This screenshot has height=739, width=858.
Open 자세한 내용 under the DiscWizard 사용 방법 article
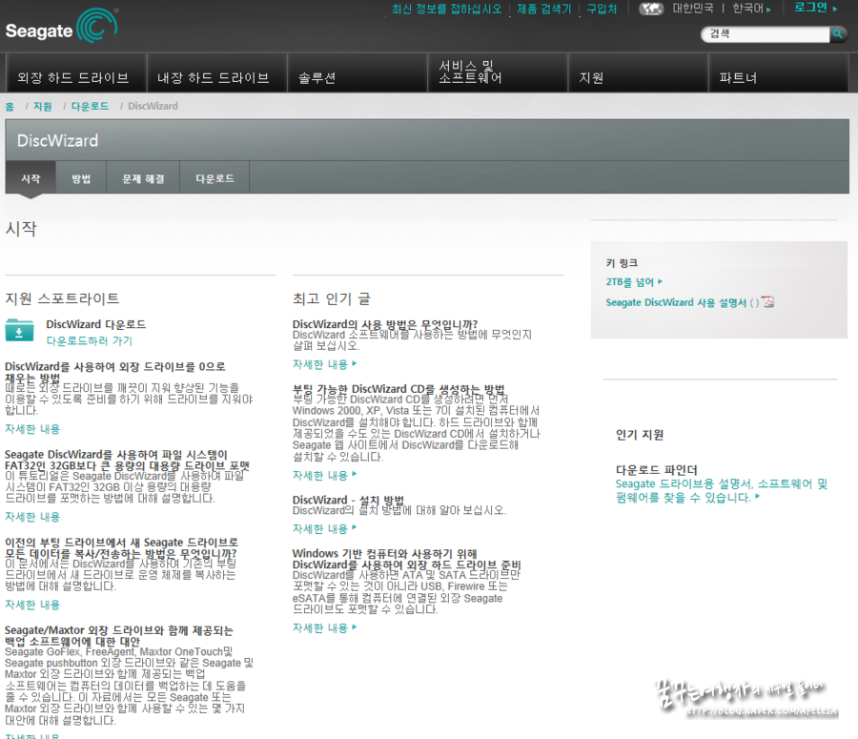point(324,364)
